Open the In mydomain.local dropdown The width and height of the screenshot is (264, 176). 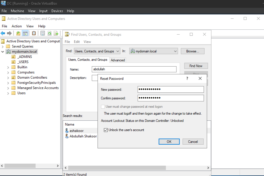click(154, 51)
